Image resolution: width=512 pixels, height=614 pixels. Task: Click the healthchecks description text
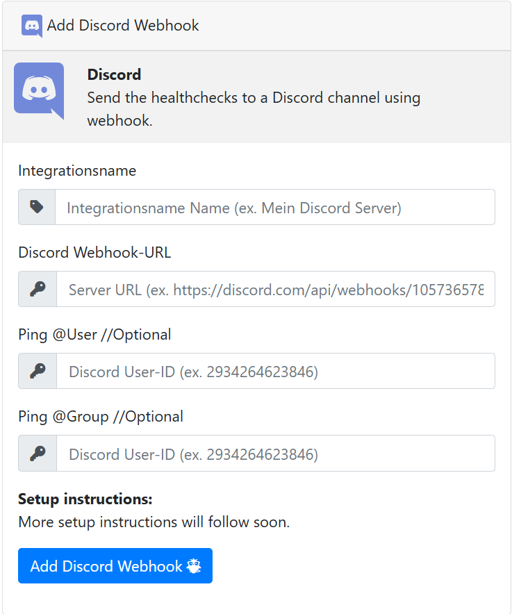(x=254, y=108)
